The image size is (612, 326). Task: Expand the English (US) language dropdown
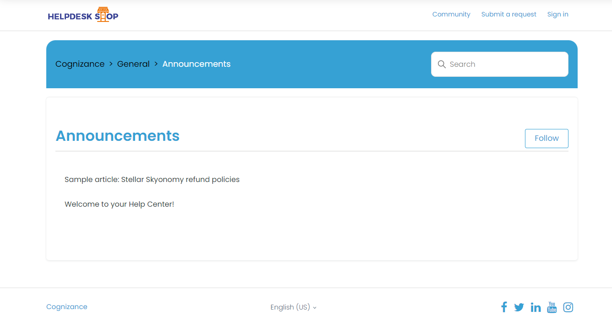(x=293, y=307)
